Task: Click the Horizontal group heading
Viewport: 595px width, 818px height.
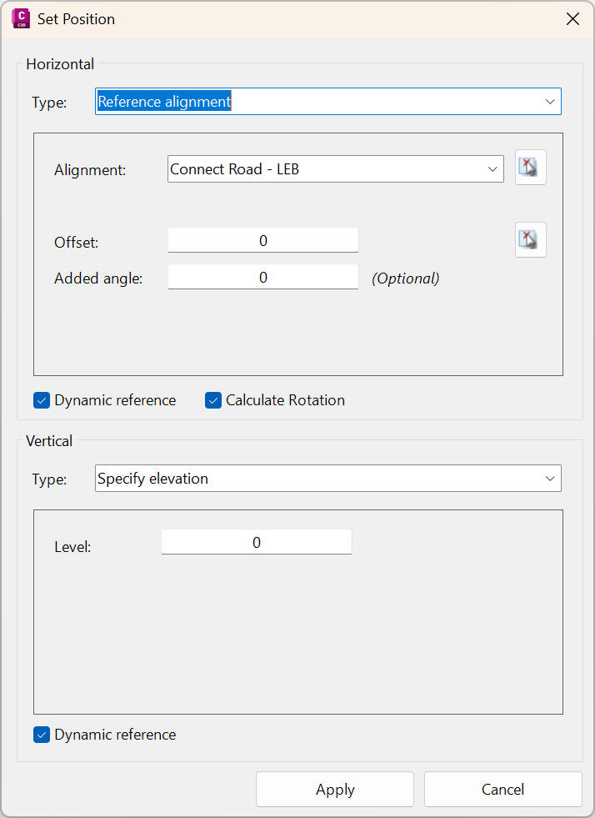Action: click(x=60, y=64)
